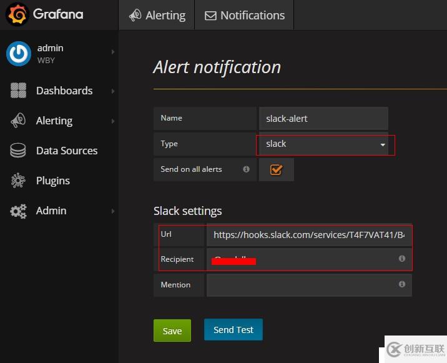Click the Send on all alerts label
This screenshot has width=447, height=363.
tap(191, 169)
